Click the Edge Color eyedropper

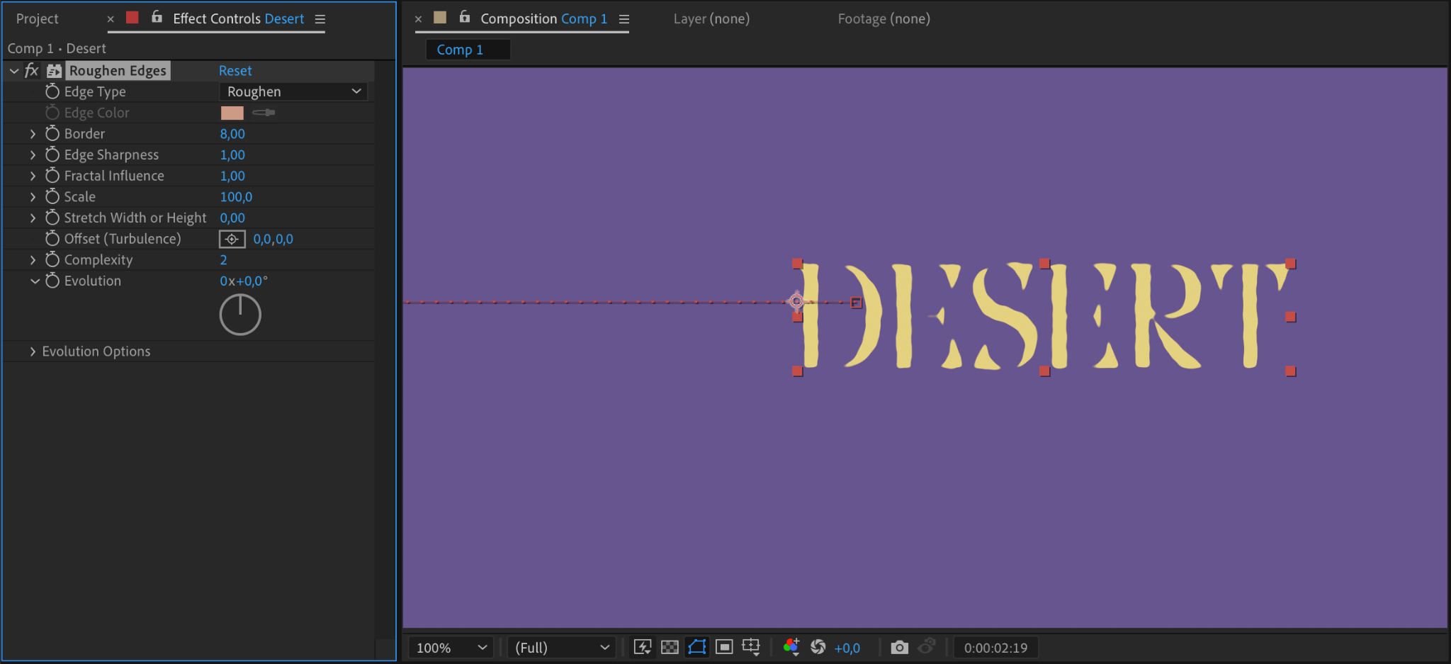264,113
